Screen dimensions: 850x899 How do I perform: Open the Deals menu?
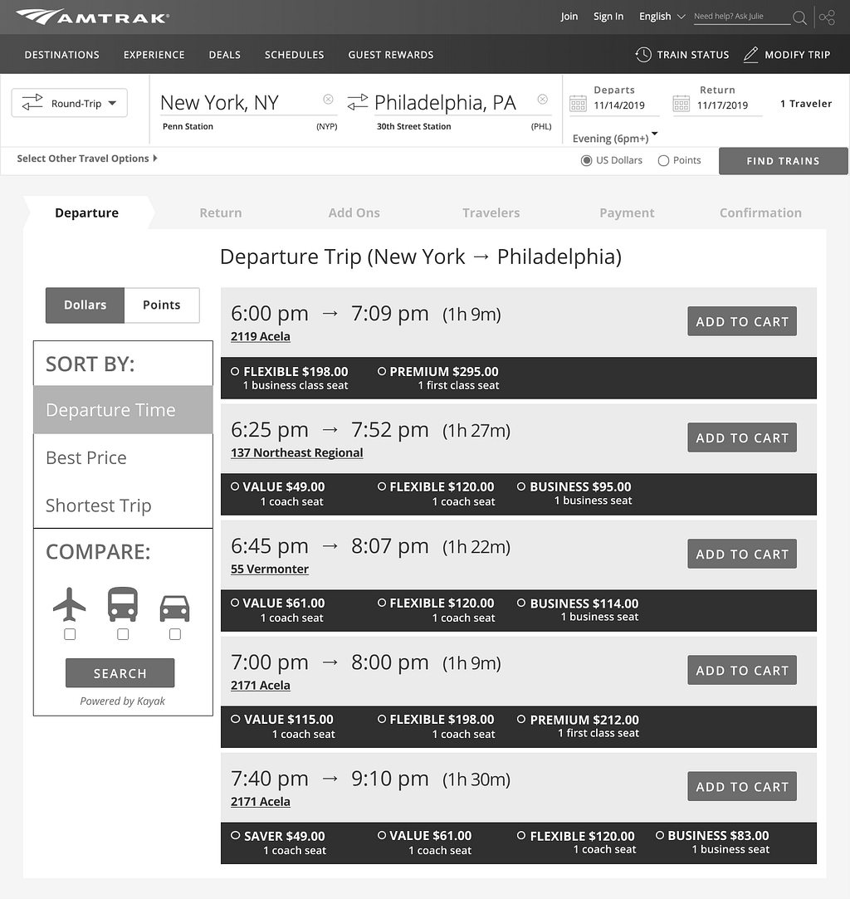point(225,55)
